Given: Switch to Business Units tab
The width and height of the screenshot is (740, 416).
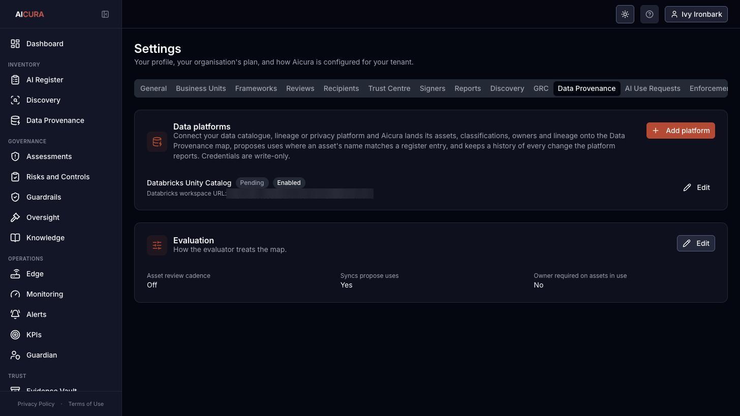Looking at the screenshot, I should pos(201,88).
